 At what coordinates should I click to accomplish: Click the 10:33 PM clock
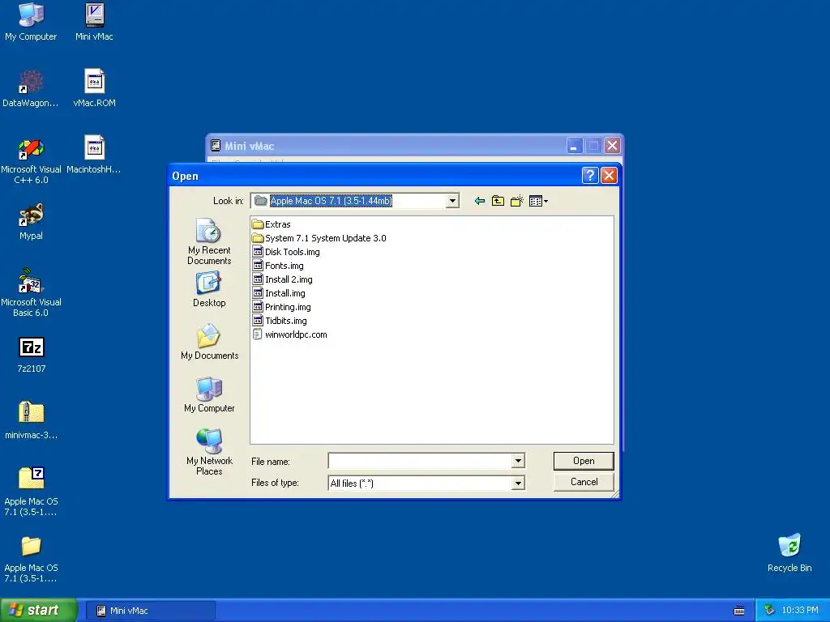tap(800, 611)
